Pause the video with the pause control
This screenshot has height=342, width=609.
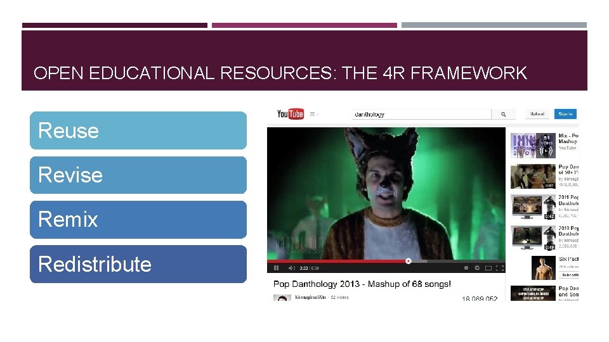[x=276, y=268]
